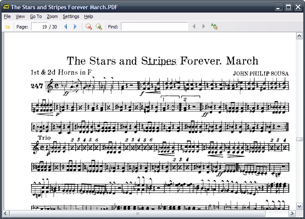This screenshot has height=219, width=305.
Task: Find next match using gray right arrow
Action: tap(203, 26)
